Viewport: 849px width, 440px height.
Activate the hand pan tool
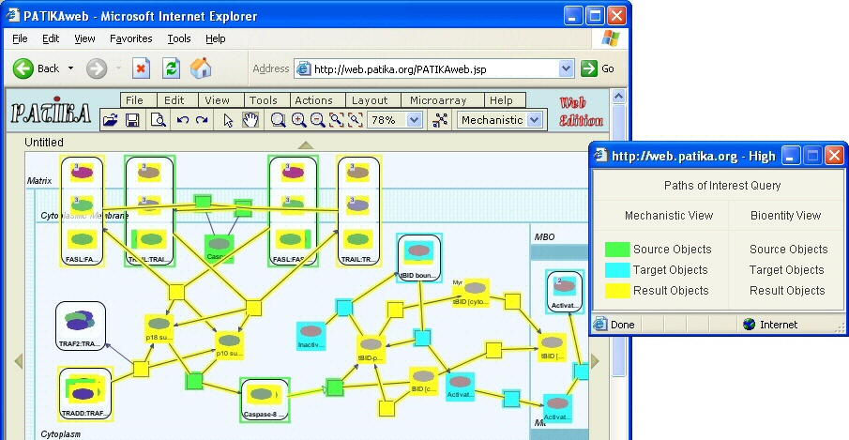[x=250, y=120]
